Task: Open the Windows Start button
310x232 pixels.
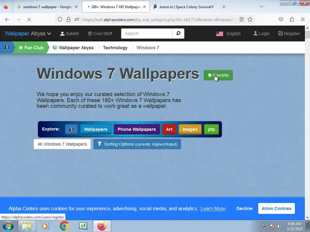Action: (8, 226)
